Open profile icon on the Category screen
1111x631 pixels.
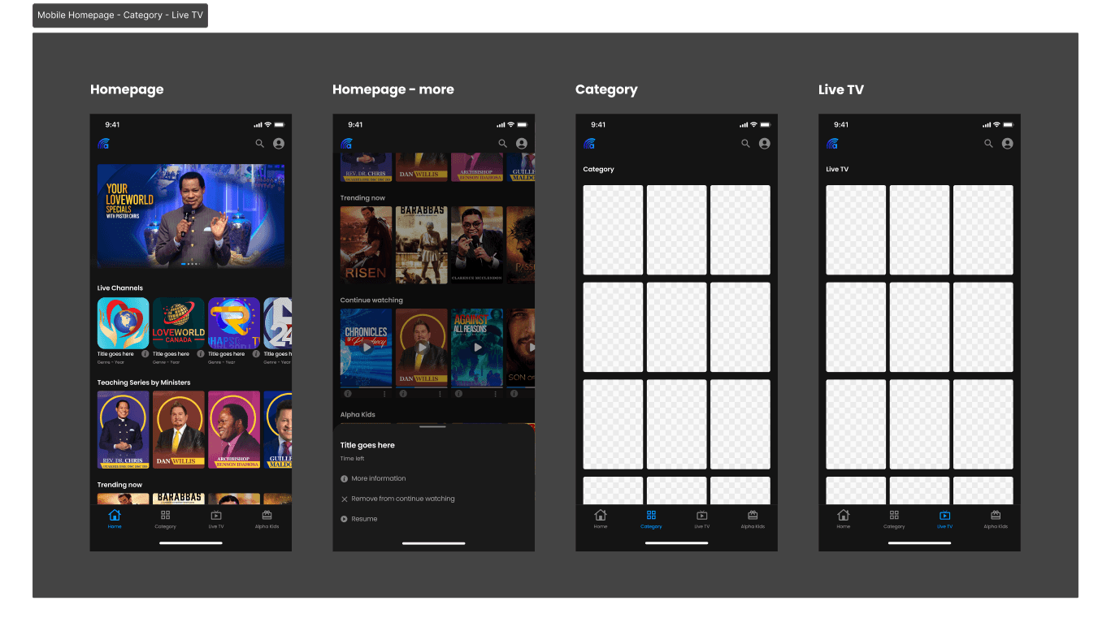765,144
